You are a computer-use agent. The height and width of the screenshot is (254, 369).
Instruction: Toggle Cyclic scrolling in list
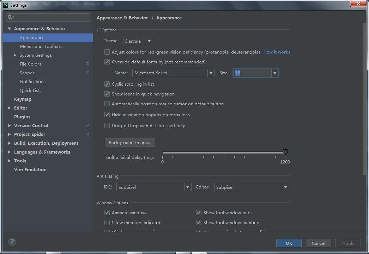pyautogui.click(x=107, y=84)
